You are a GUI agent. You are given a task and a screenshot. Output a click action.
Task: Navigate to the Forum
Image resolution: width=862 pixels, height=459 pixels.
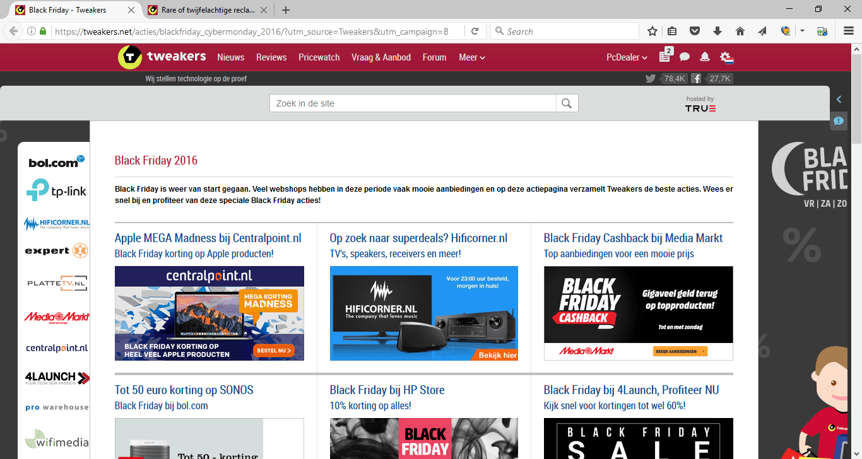tap(435, 57)
